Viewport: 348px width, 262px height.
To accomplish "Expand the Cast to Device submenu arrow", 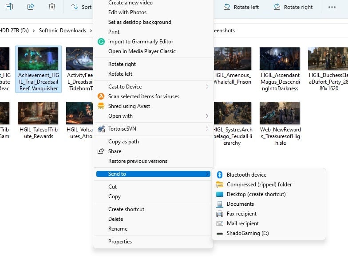I will point(207,87).
